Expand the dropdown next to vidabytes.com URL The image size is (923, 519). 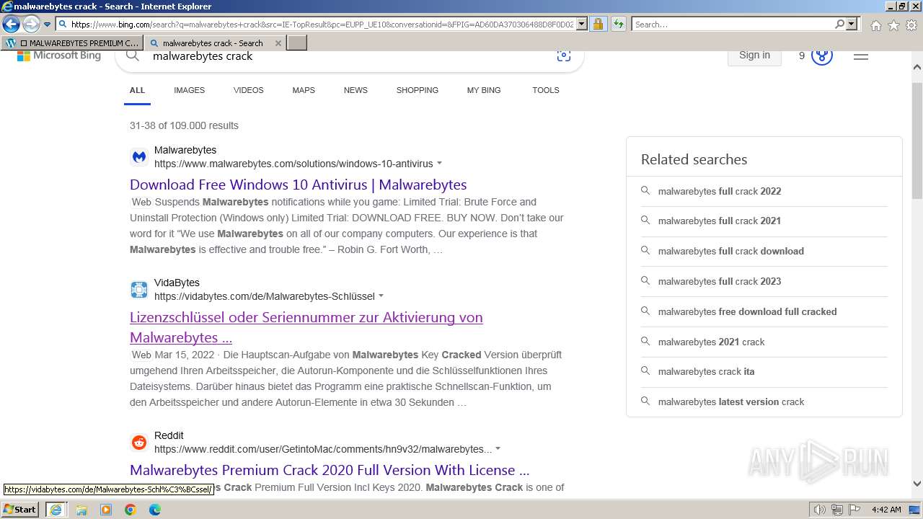click(381, 296)
